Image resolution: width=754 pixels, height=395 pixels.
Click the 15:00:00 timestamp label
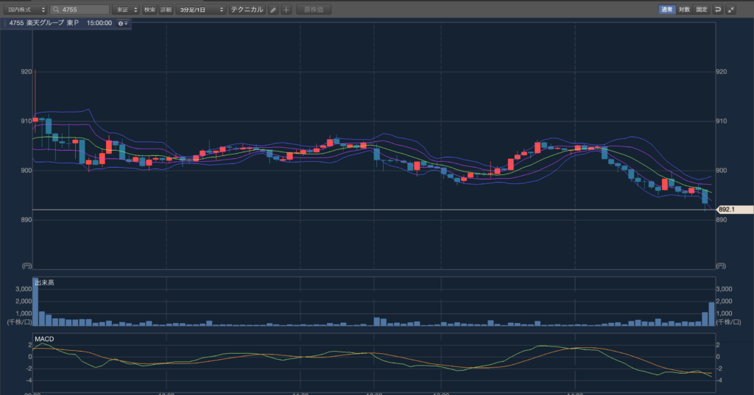click(x=99, y=23)
